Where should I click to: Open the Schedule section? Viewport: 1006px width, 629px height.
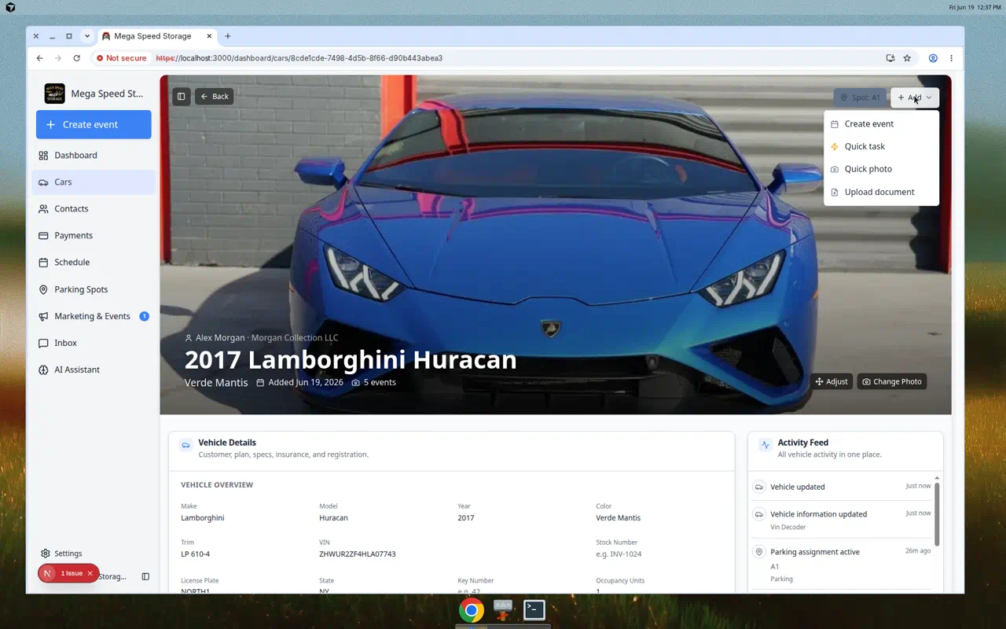94,262
